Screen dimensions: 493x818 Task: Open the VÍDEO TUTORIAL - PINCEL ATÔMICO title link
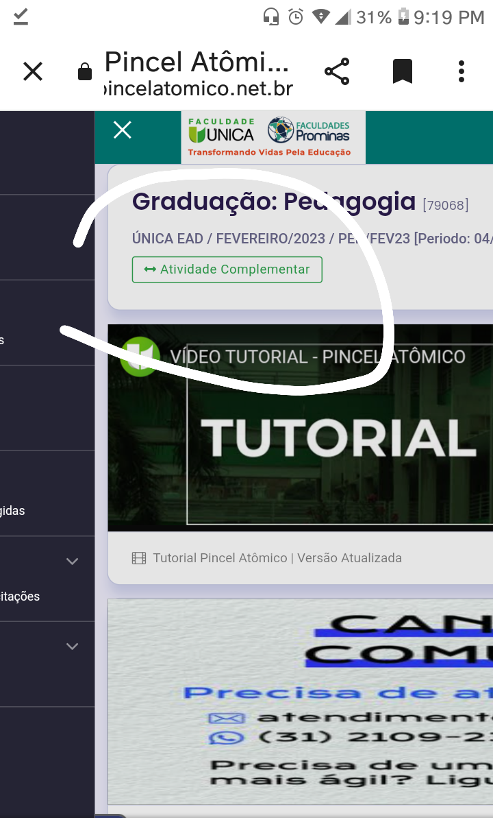tap(318, 357)
